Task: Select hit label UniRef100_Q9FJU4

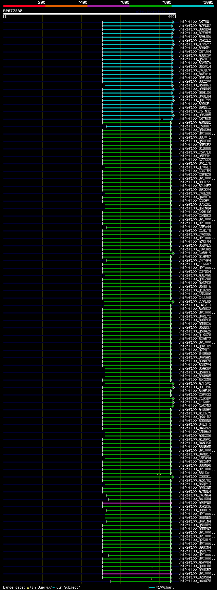Action: [195, 78]
